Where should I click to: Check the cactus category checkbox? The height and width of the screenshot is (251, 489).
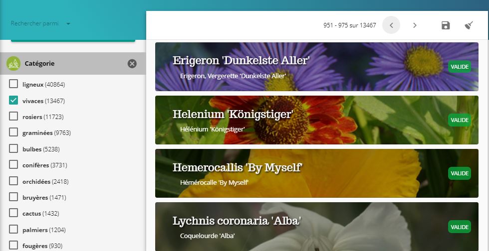coord(13,213)
